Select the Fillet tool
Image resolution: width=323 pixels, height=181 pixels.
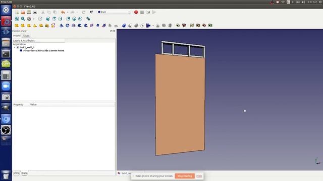tap(80, 26)
